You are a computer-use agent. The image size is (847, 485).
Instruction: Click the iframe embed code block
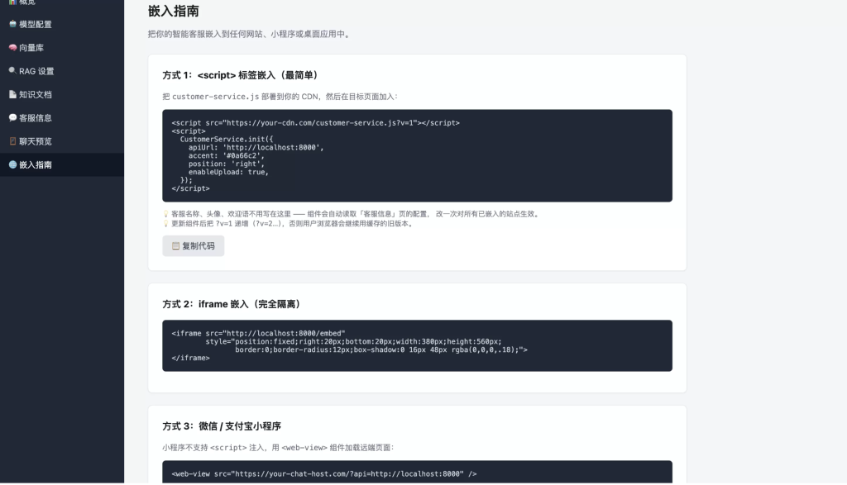click(417, 346)
